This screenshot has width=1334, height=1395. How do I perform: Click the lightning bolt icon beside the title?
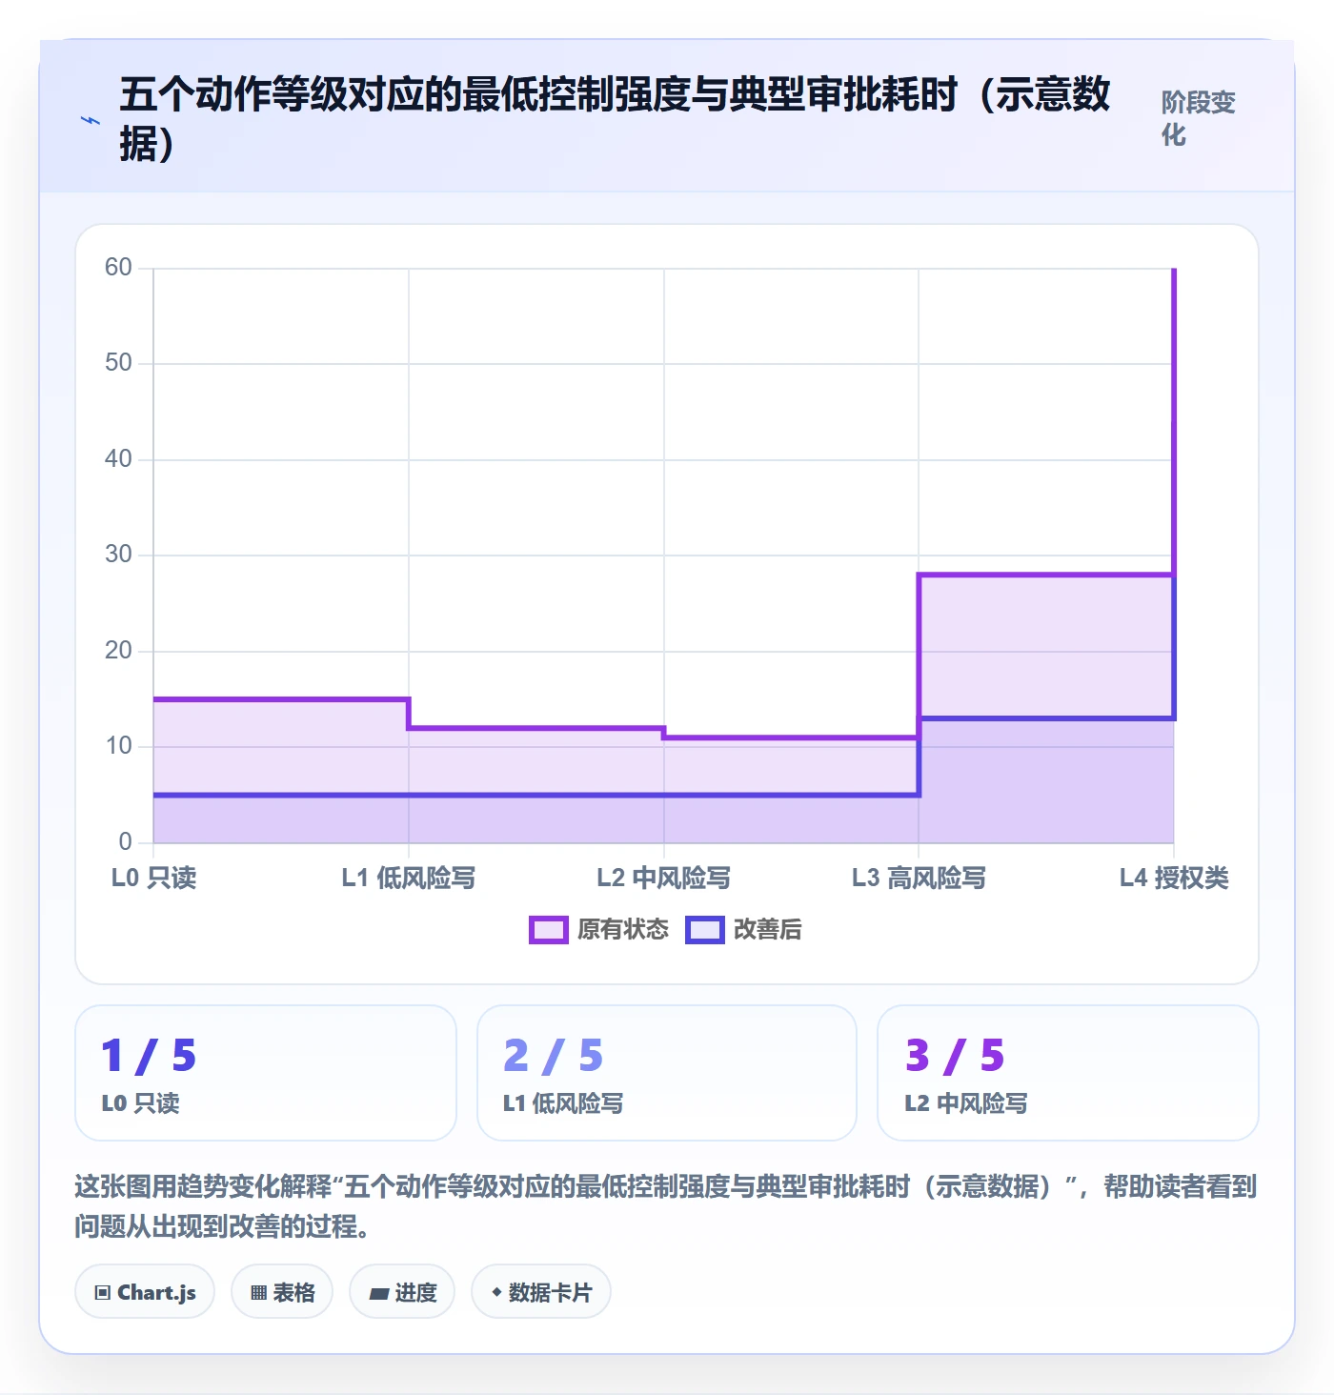[91, 120]
